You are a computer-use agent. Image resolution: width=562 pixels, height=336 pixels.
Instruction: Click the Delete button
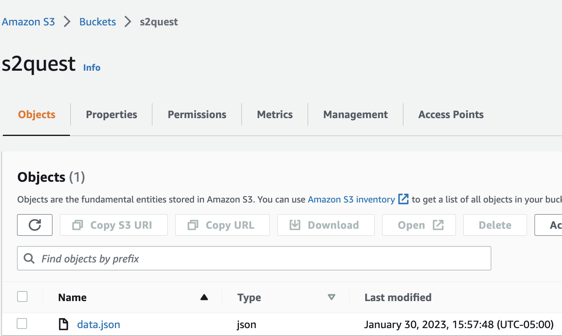click(x=495, y=225)
